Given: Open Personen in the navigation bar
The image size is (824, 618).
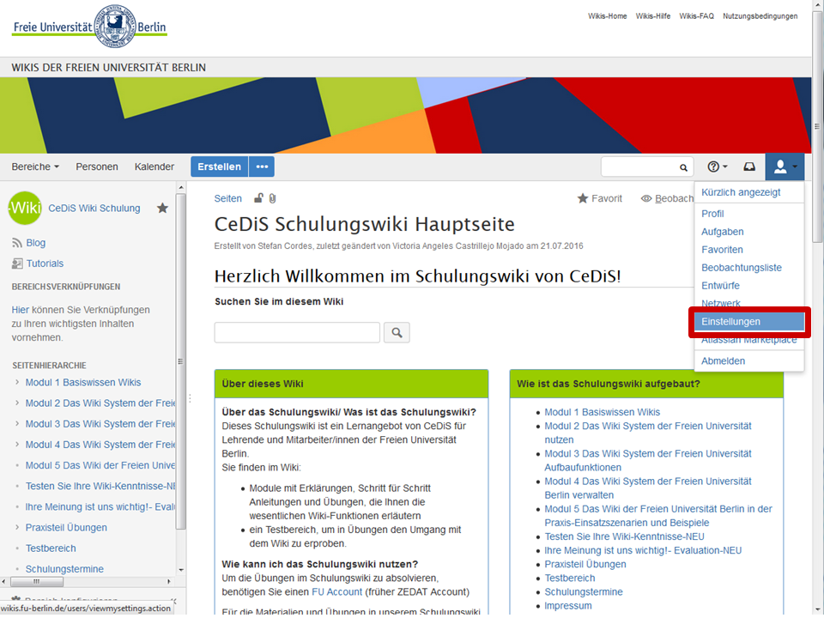Looking at the screenshot, I should 97,167.
